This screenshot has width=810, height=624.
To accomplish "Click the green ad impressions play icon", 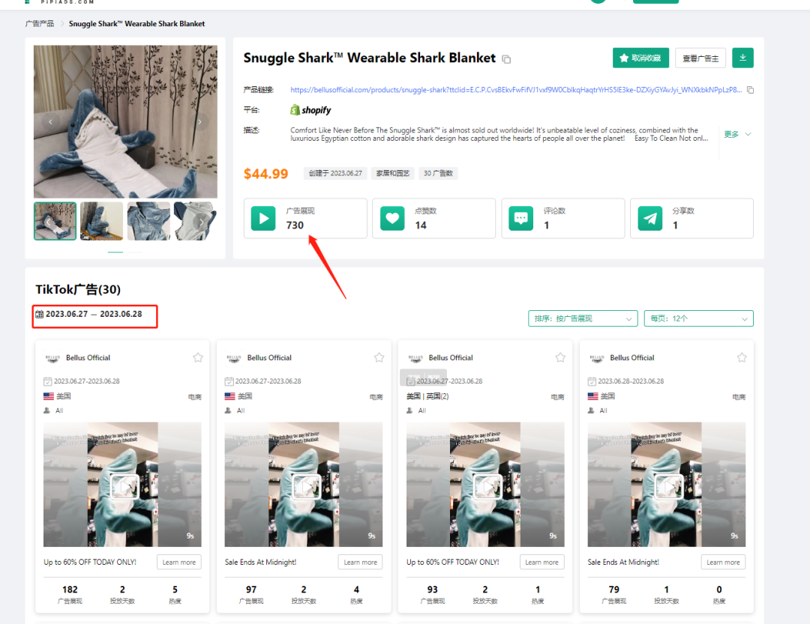I will [263, 218].
